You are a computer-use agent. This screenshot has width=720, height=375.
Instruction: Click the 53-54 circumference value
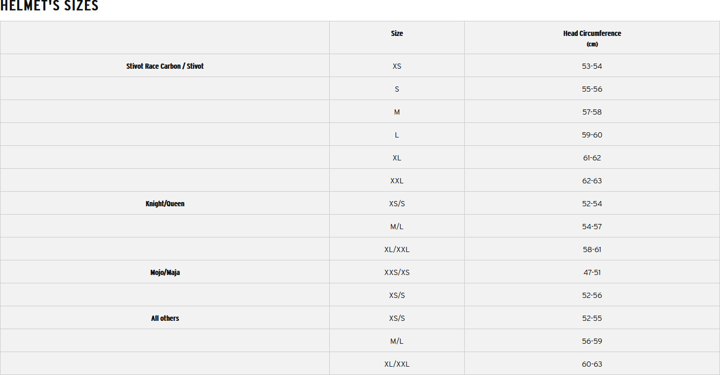(x=592, y=66)
